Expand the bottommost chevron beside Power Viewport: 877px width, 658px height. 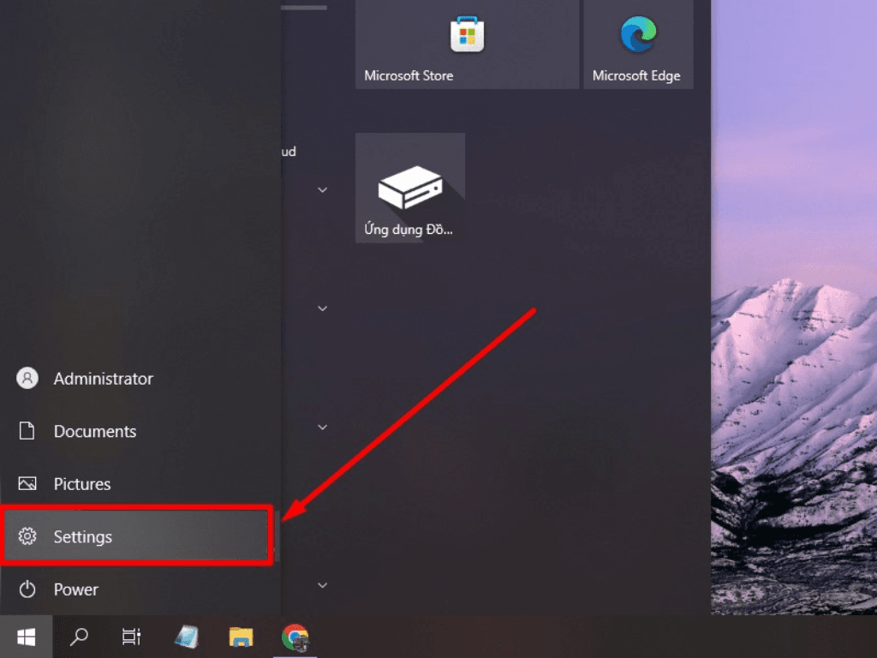point(323,585)
